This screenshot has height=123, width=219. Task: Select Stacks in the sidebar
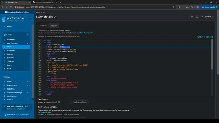(16, 47)
